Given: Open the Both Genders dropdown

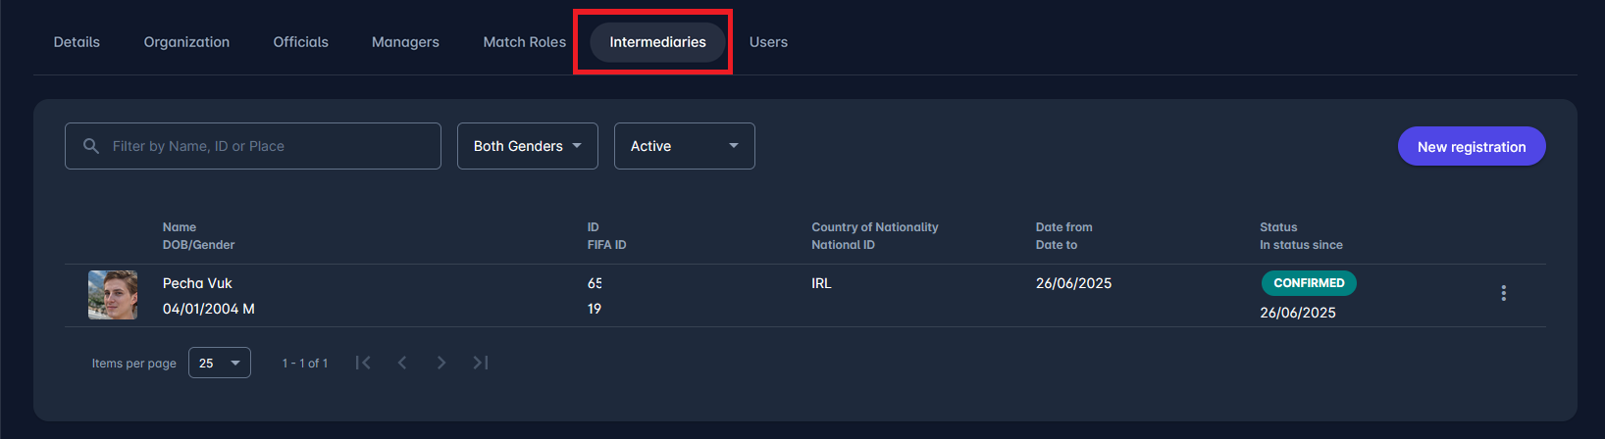Looking at the screenshot, I should click(527, 146).
